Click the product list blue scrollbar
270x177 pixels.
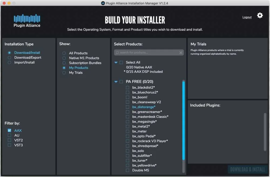point(184,120)
